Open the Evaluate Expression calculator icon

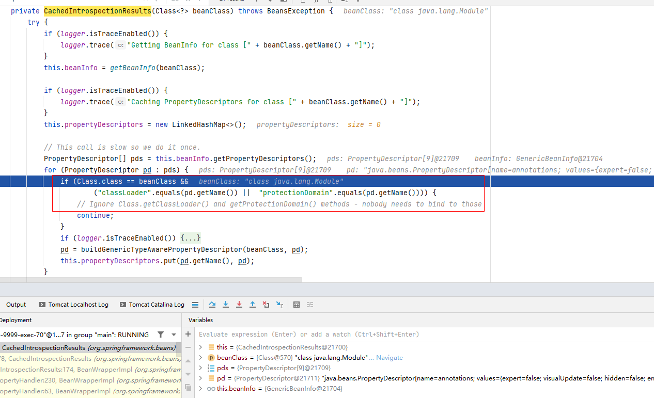[297, 305]
